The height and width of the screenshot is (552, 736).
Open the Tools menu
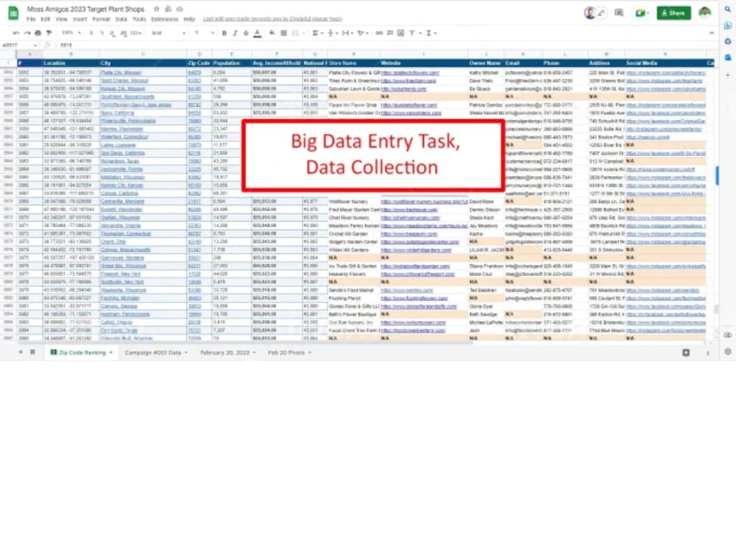click(x=139, y=19)
